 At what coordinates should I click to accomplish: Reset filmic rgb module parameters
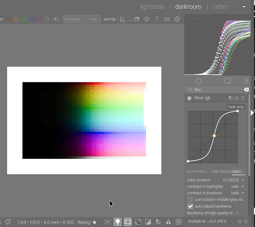[237, 98]
